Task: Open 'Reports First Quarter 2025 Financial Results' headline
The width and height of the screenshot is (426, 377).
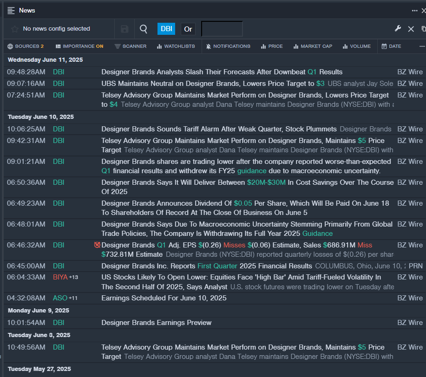Action: [x=206, y=266]
